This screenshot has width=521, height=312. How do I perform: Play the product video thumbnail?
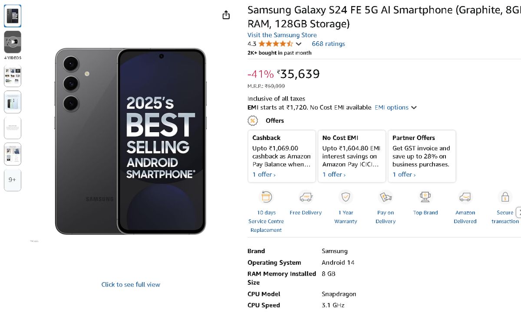pos(13,42)
